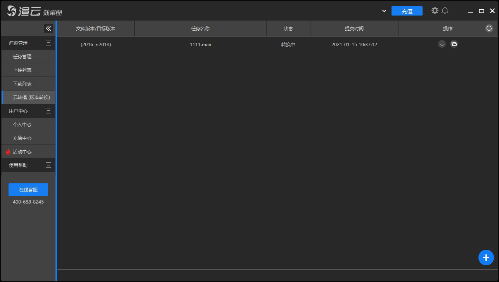Click the phone number 400-688-8245

[28, 202]
